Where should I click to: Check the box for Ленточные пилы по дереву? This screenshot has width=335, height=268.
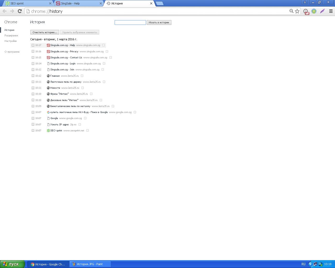click(33, 82)
